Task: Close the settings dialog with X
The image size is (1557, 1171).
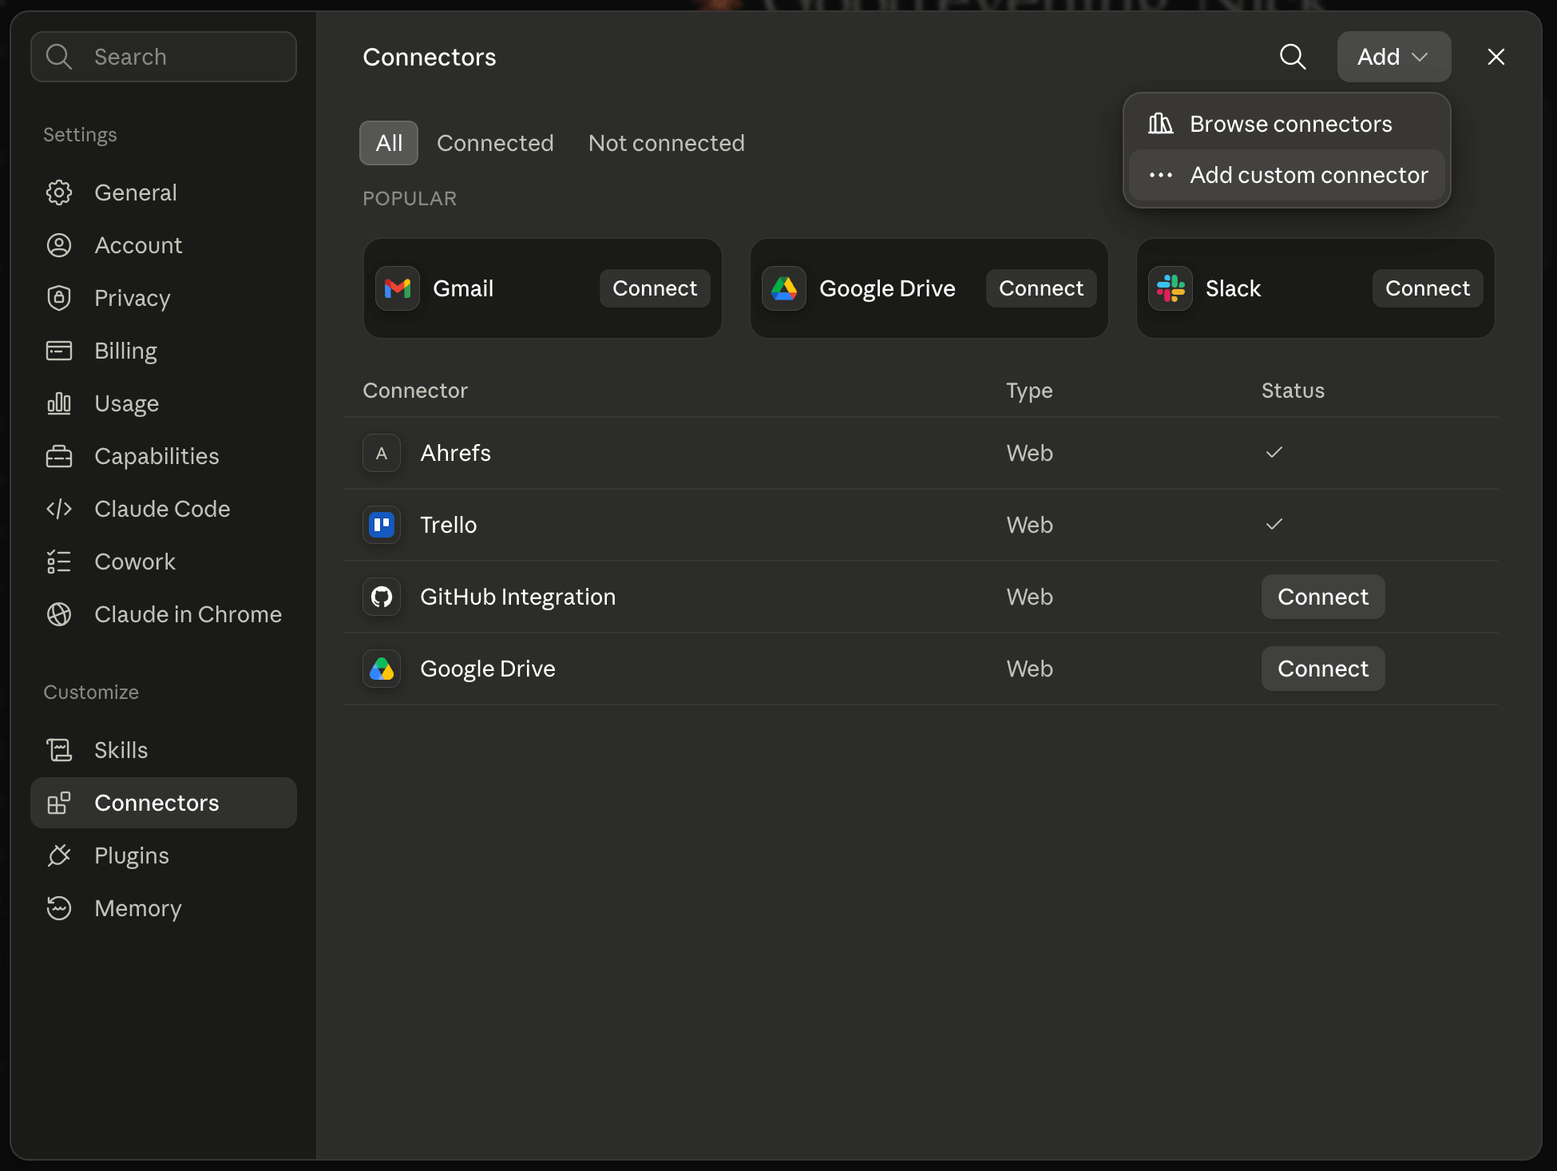Action: click(1496, 57)
